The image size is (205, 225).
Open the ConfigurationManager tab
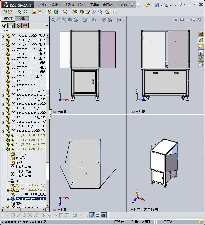(18, 26)
